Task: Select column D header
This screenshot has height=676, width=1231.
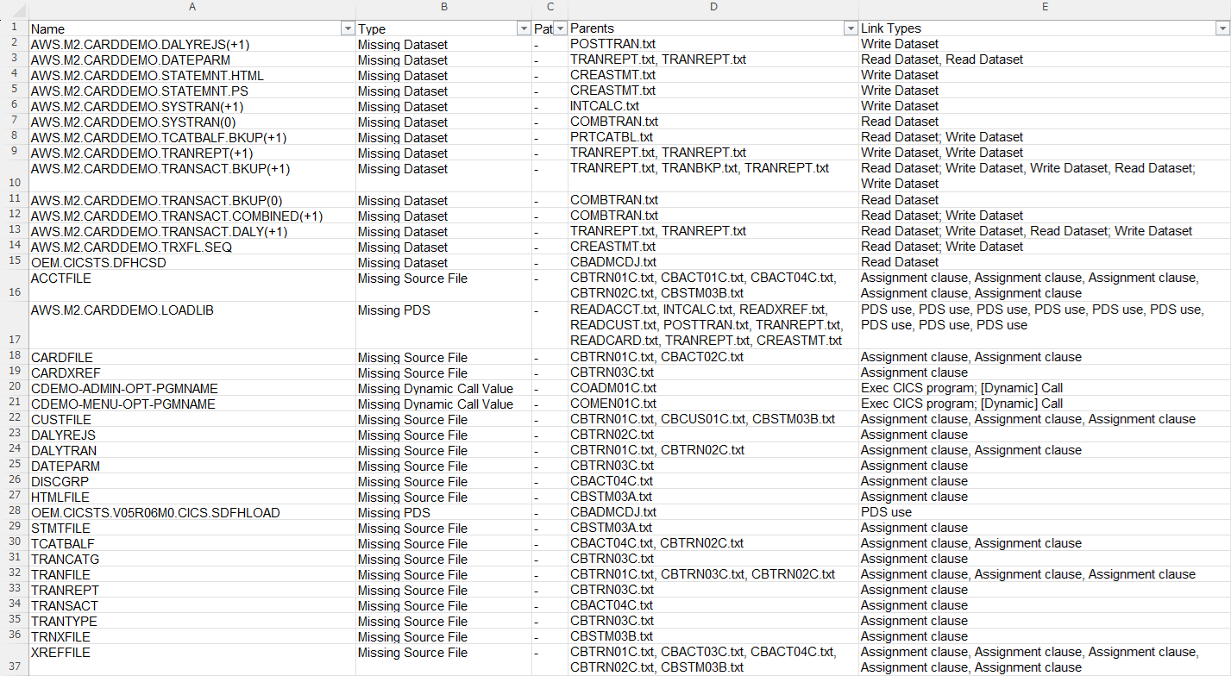Action: pos(713,6)
